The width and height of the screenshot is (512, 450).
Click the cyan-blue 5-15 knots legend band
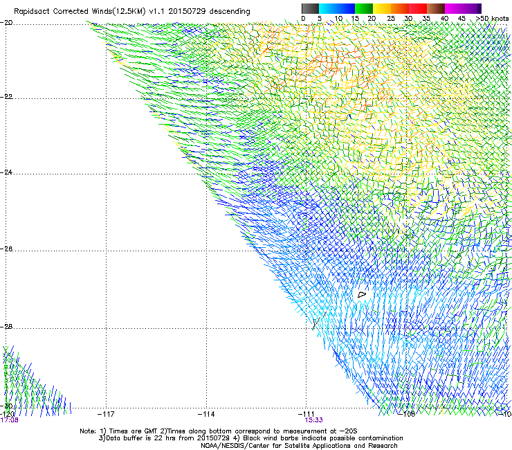337,8
